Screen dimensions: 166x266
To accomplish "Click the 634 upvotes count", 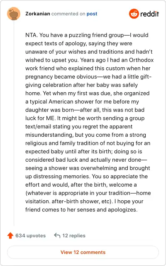I will click(x=30, y=236).
